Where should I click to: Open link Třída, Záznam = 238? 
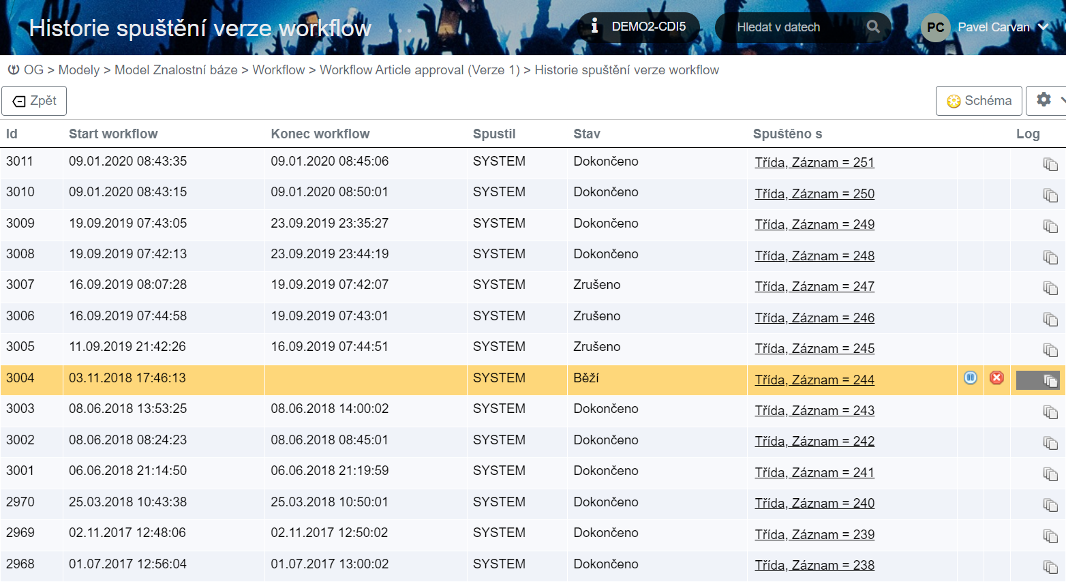(814, 565)
